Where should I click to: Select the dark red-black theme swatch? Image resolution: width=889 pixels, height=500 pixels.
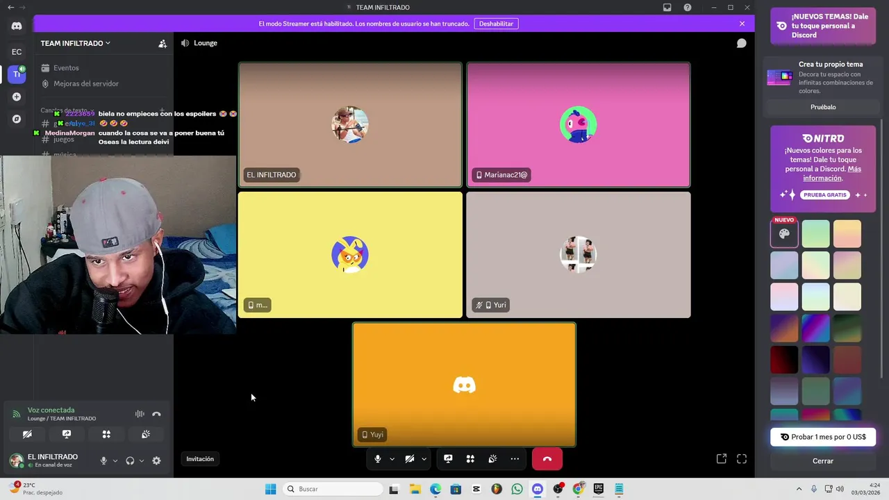[x=784, y=360]
